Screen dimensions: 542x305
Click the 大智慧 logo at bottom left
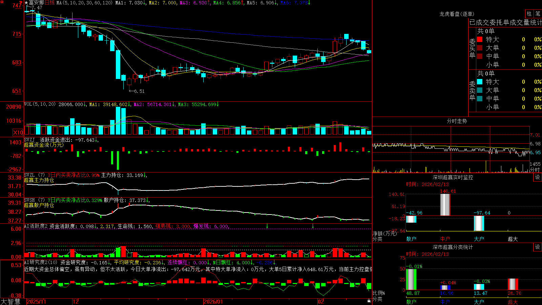pos(11,302)
